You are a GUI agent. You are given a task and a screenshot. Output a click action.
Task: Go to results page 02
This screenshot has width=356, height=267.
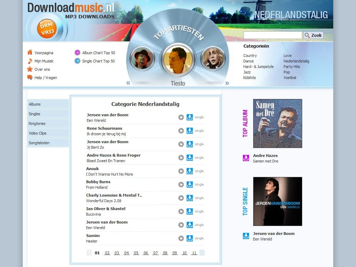[x=107, y=253]
